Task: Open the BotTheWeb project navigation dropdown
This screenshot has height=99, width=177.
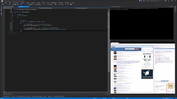Action: tap(21, 8)
